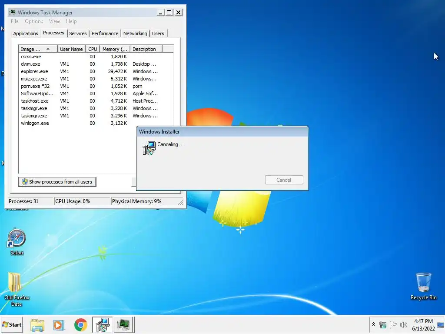Select the dwm.exe process row
The height and width of the screenshot is (334, 445).
click(96, 64)
